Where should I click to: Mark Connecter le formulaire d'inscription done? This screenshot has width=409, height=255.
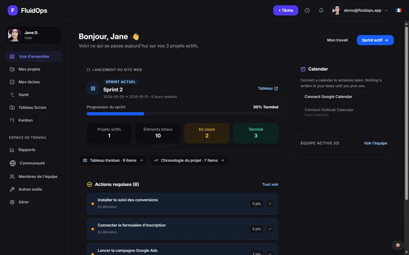click(270, 229)
